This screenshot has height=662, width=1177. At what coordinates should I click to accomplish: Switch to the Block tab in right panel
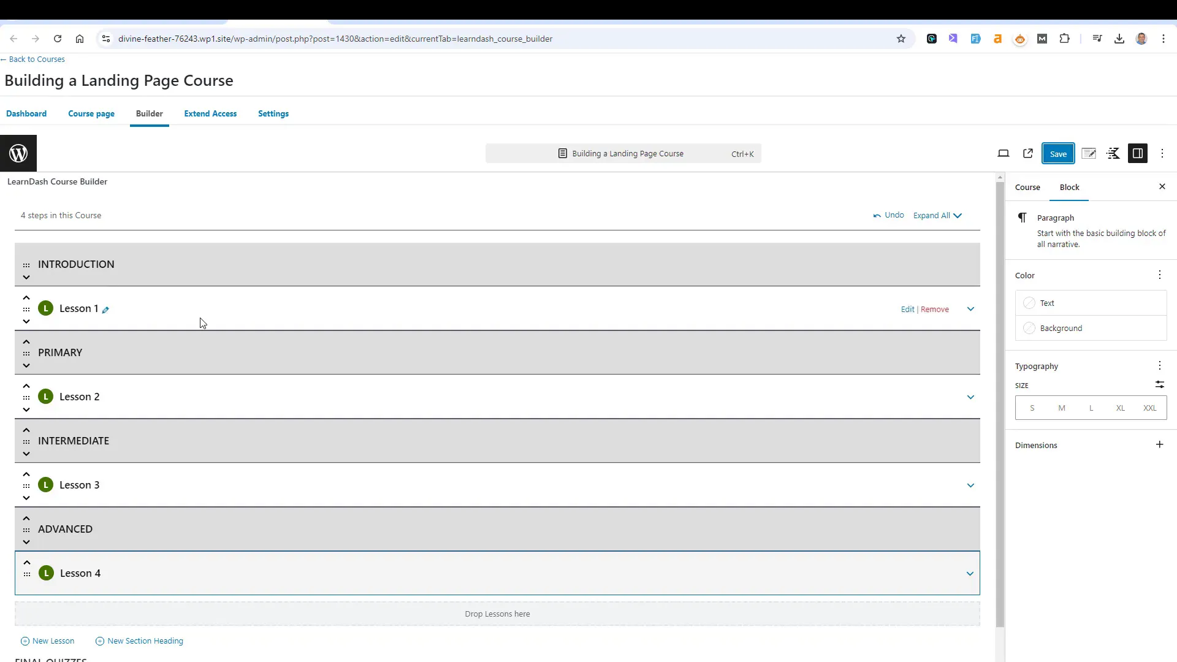click(x=1070, y=187)
